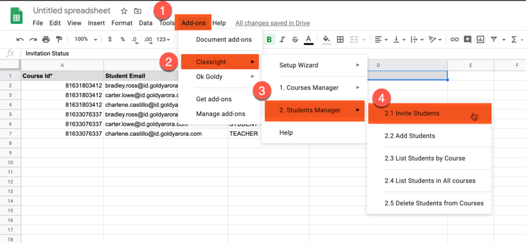
Task: Expand 1. Courses Manager submenu
Action: click(314, 88)
